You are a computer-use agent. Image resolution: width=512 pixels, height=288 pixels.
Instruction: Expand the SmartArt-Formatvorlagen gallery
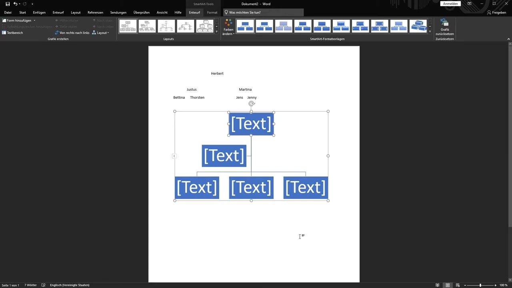click(x=430, y=31)
